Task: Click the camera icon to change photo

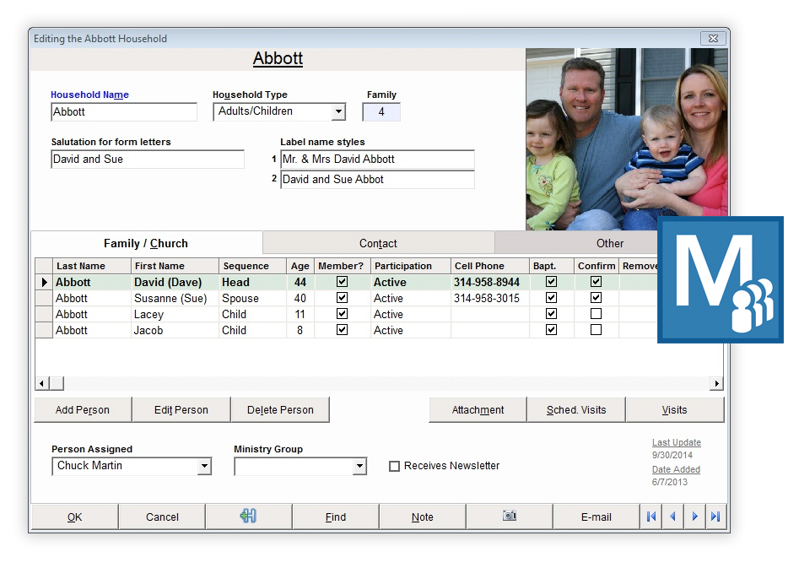Action: point(510,517)
